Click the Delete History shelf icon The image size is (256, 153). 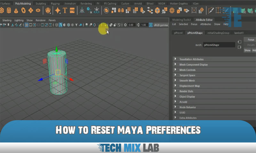point(89,11)
